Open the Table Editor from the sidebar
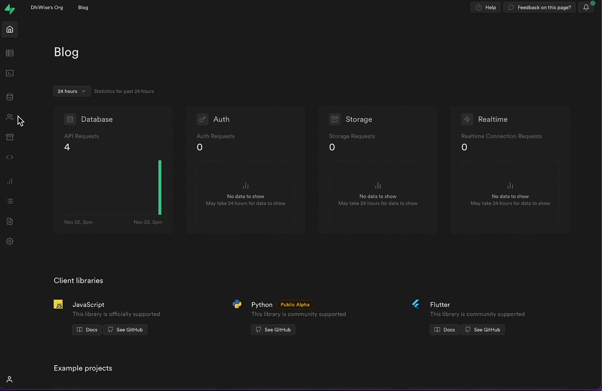 [10, 53]
